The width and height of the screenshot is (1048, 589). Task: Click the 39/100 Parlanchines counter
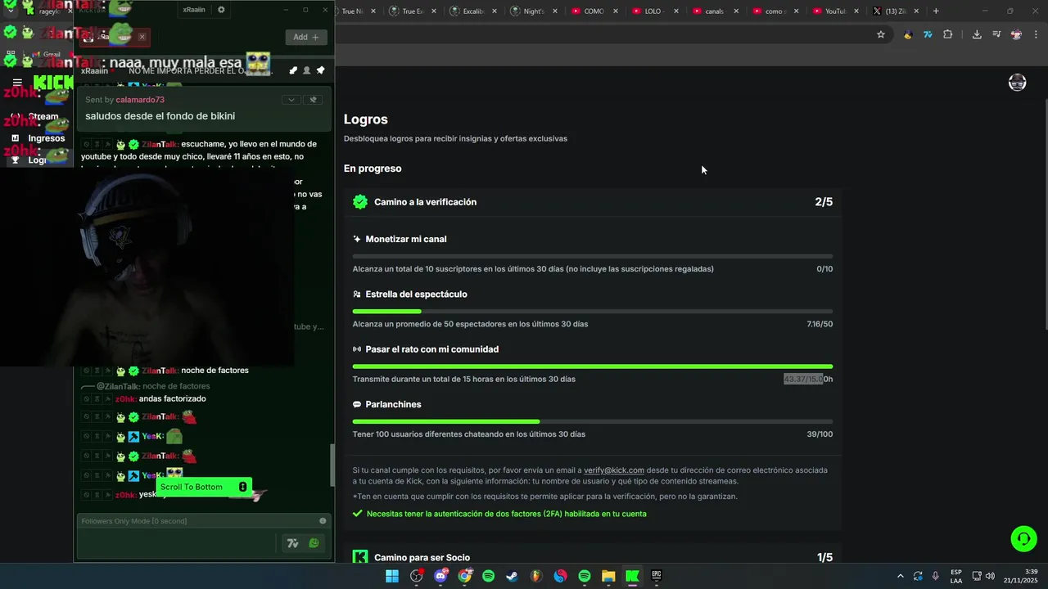pyautogui.click(x=820, y=434)
